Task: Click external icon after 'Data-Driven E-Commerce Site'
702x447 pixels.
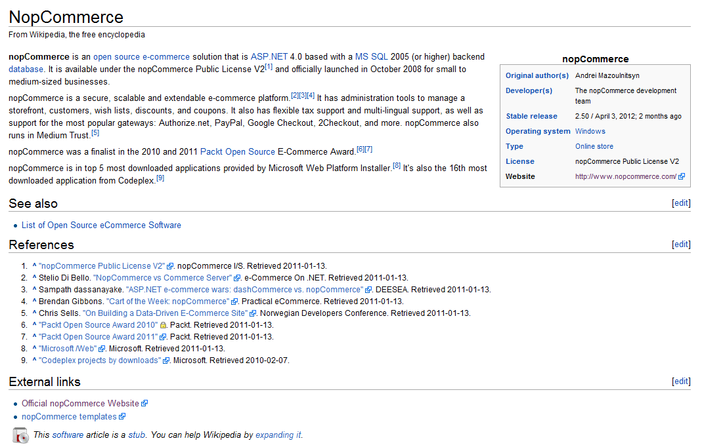Action: pyautogui.click(x=253, y=314)
